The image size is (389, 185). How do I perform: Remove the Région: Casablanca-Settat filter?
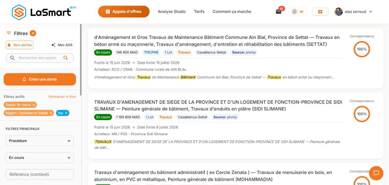[51, 113]
